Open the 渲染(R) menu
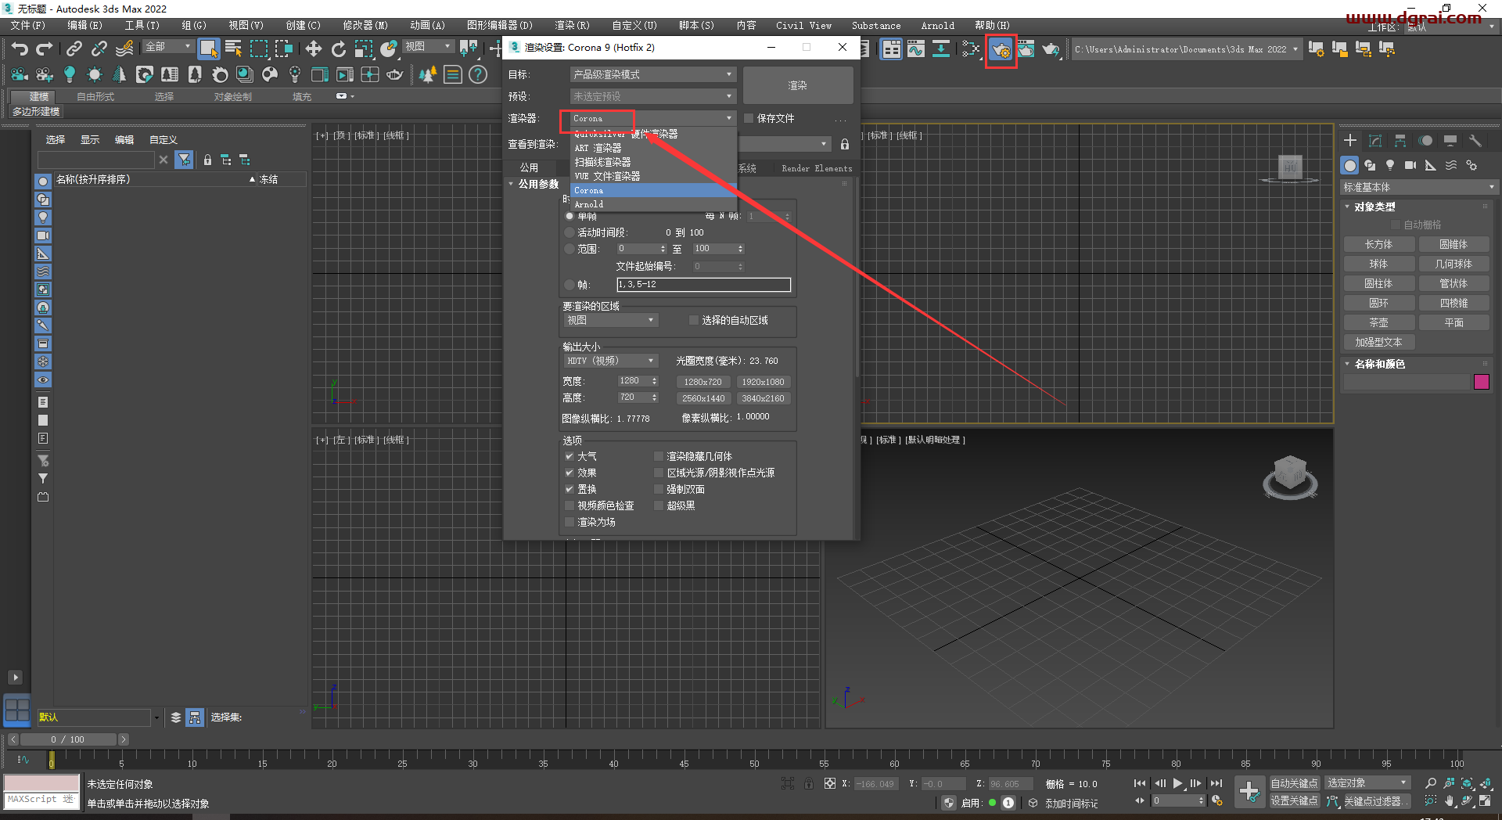This screenshot has height=820, width=1502. pos(573,24)
